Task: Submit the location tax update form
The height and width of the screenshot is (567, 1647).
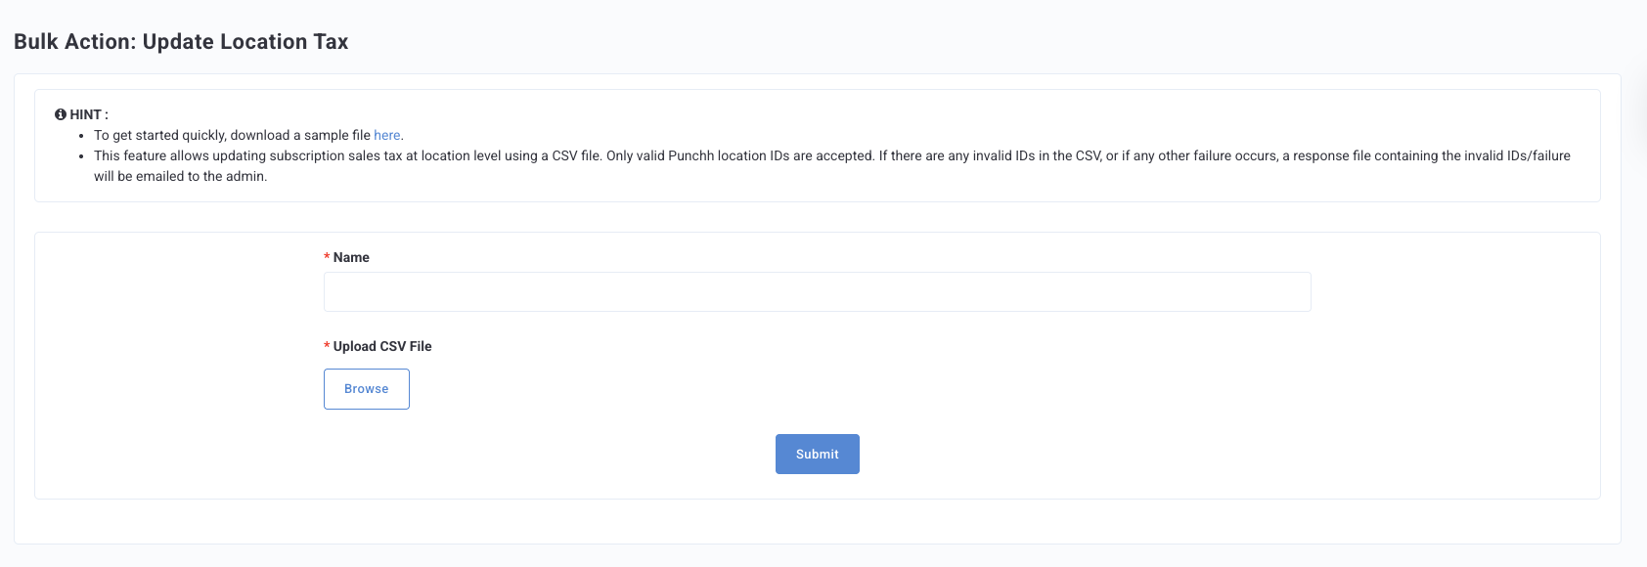Action: coord(818,454)
